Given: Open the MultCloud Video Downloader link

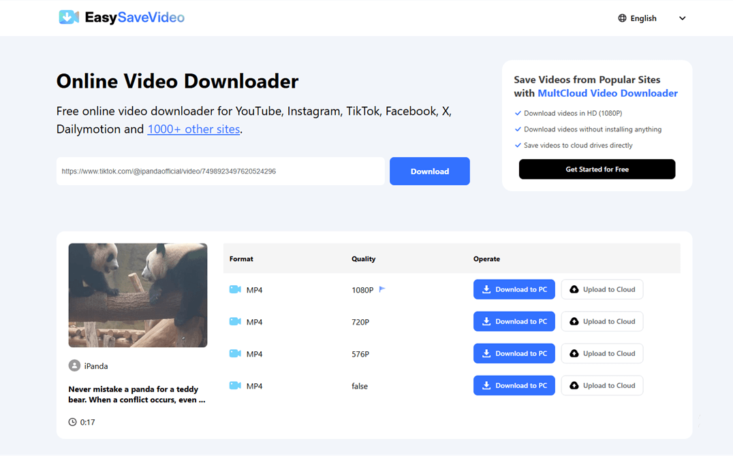Looking at the screenshot, I should coord(607,93).
